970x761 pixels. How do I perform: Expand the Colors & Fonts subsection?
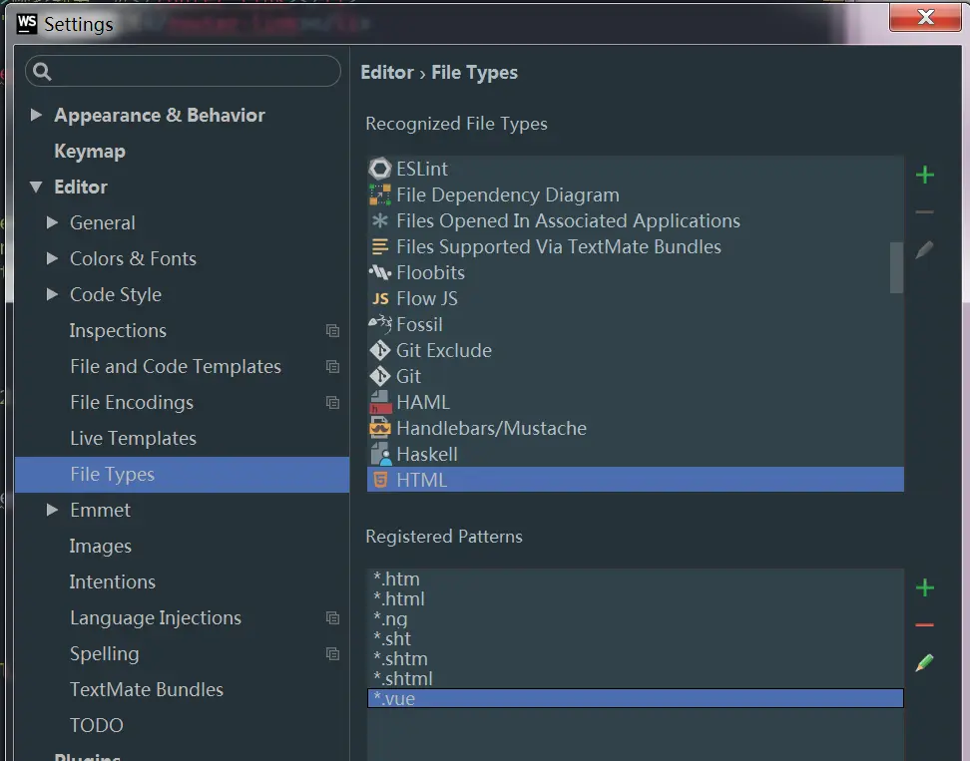click(53, 258)
